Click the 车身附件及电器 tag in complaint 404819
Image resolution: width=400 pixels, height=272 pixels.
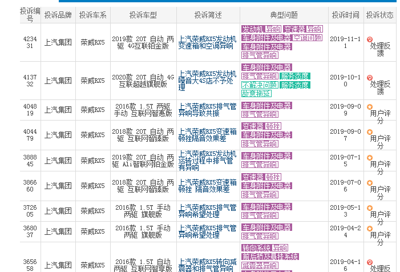click(x=266, y=106)
